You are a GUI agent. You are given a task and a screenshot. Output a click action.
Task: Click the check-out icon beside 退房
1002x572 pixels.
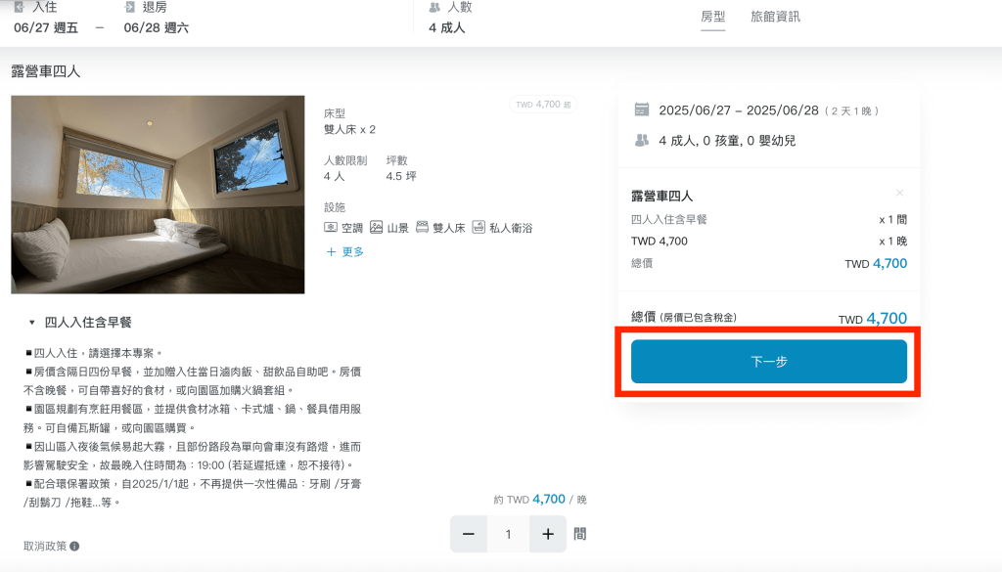pyautogui.click(x=130, y=8)
